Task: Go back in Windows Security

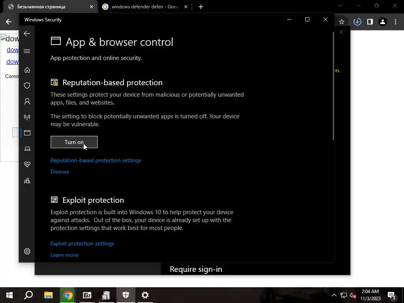Action: coord(27,34)
